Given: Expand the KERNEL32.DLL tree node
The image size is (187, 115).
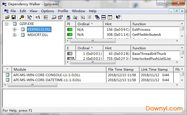Looking at the screenshot, I should (15, 29).
